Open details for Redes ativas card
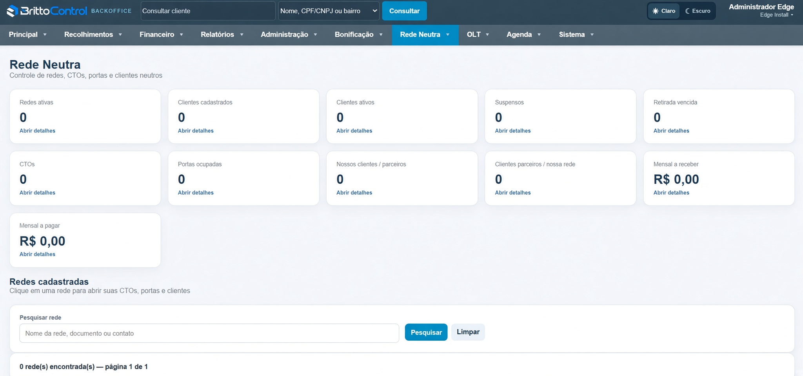The image size is (803, 376). (x=37, y=131)
